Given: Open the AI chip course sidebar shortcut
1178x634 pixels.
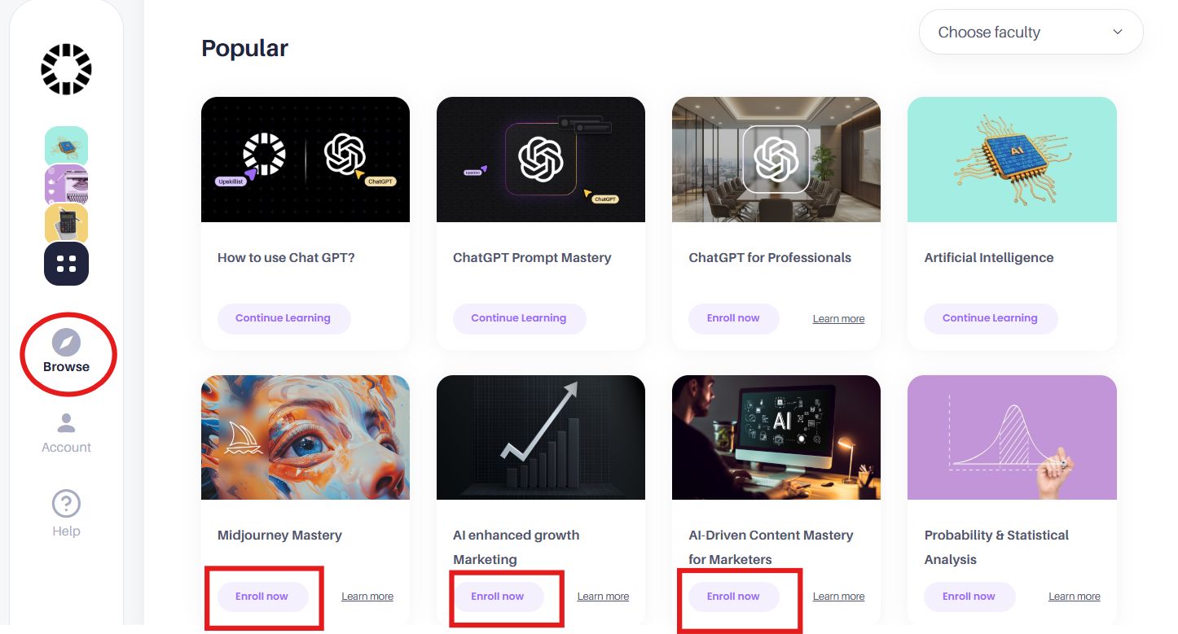Looking at the screenshot, I should point(66,146).
